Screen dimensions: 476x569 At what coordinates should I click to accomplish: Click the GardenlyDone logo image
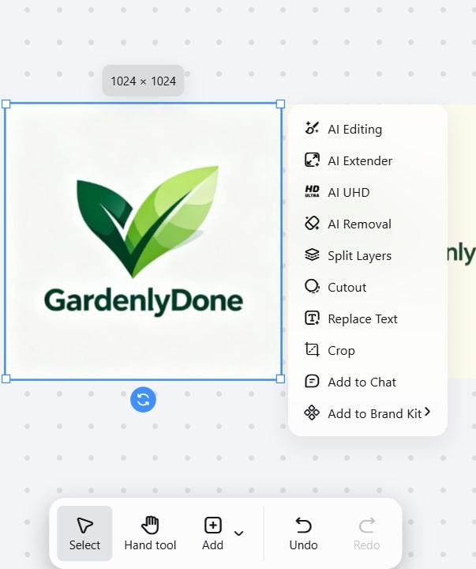[x=143, y=241]
